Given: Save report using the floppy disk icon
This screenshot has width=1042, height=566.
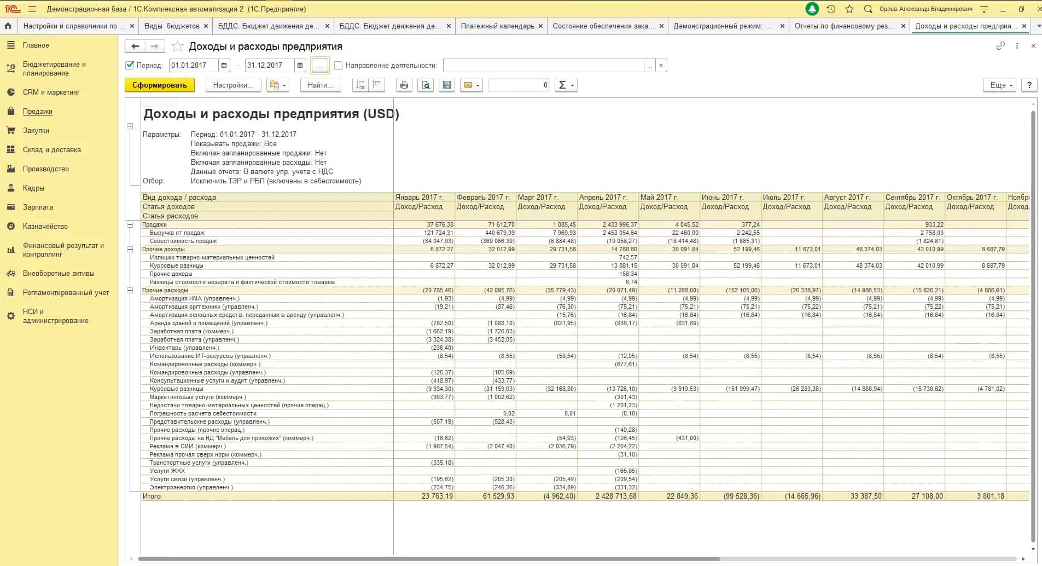Looking at the screenshot, I should click(x=447, y=85).
